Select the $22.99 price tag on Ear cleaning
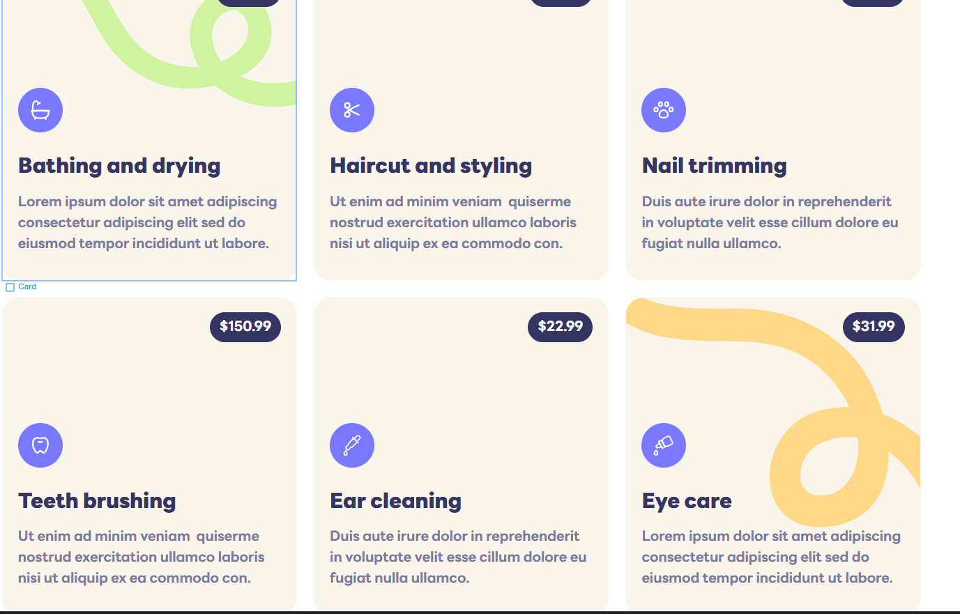 560,326
